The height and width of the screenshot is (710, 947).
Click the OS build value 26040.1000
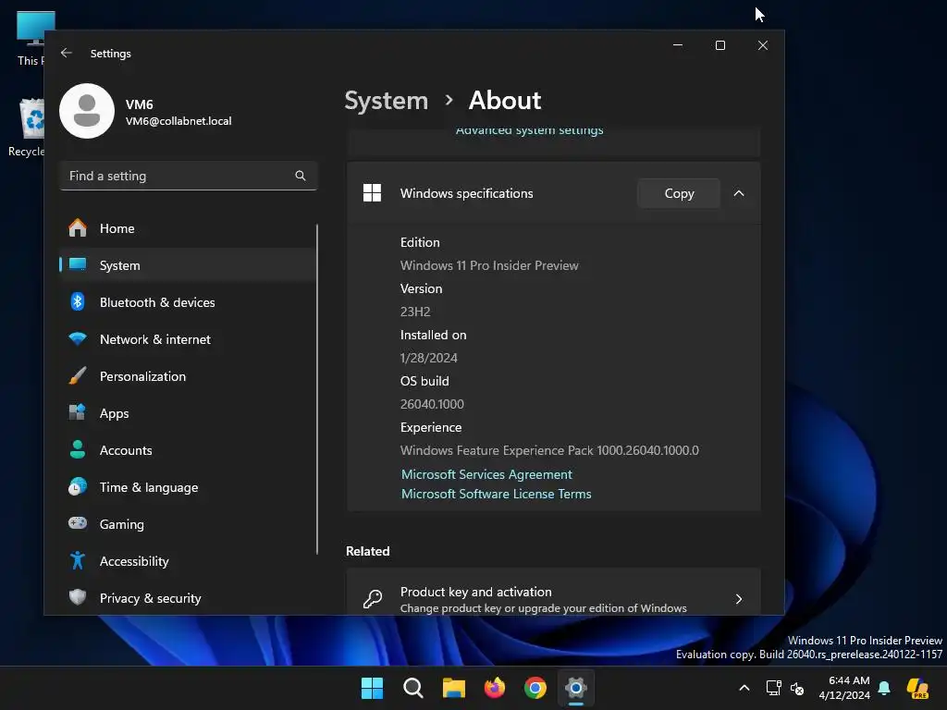pyautogui.click(x=432, y=404)
